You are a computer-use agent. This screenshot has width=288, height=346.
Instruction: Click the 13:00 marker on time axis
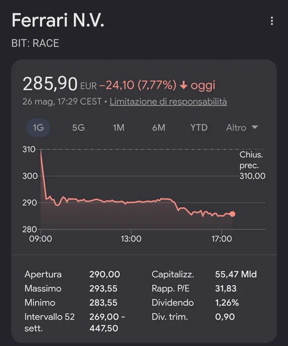coord(131,239)
